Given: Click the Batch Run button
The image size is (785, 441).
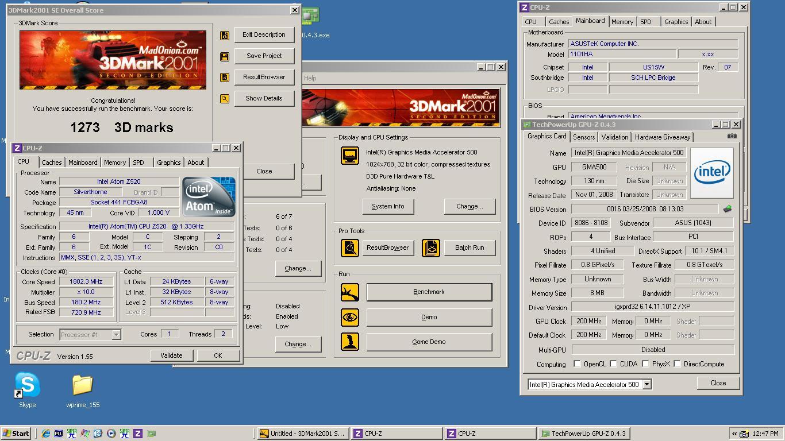Looking at the screenshot, I should coord(470,248).
